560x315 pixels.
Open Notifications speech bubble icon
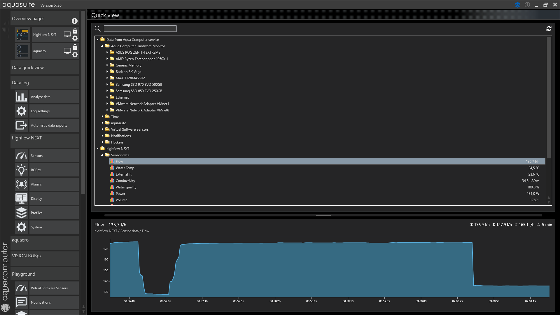(21, 302)
